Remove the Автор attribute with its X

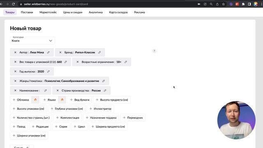(15, 52)
